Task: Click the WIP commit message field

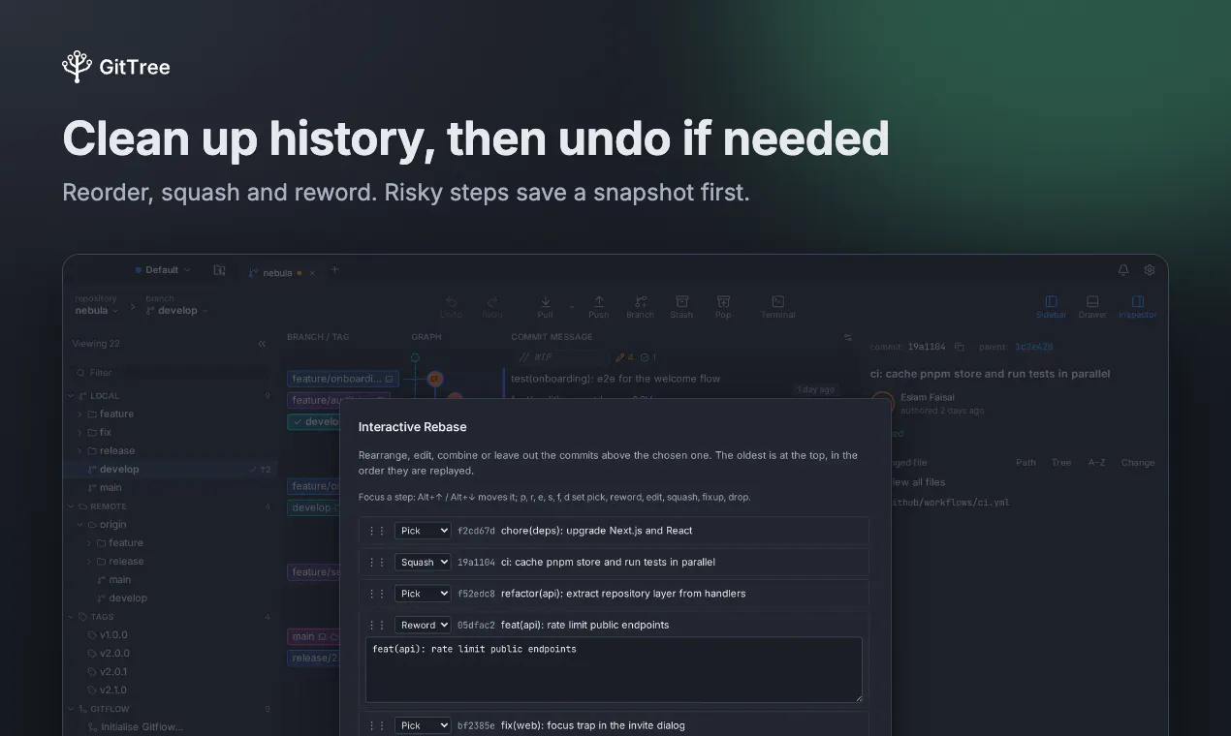Action: tap(562, 357)
